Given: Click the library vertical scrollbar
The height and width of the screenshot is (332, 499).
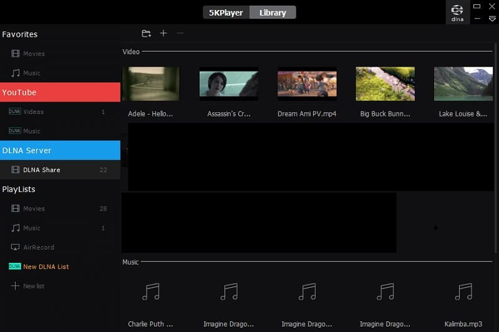Looking at the screenshot, I should pyautogui.click(x=496, y=148).
